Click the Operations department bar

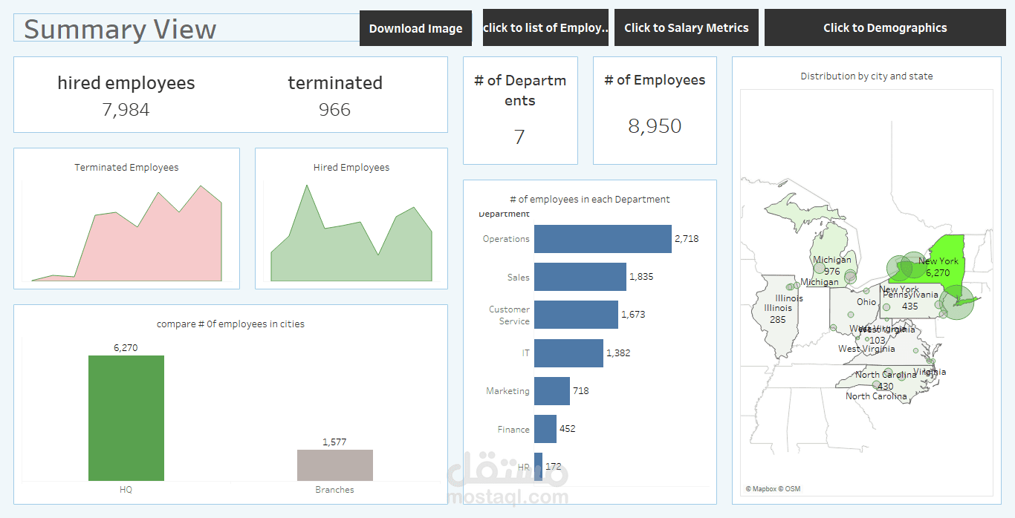[603, 239]
